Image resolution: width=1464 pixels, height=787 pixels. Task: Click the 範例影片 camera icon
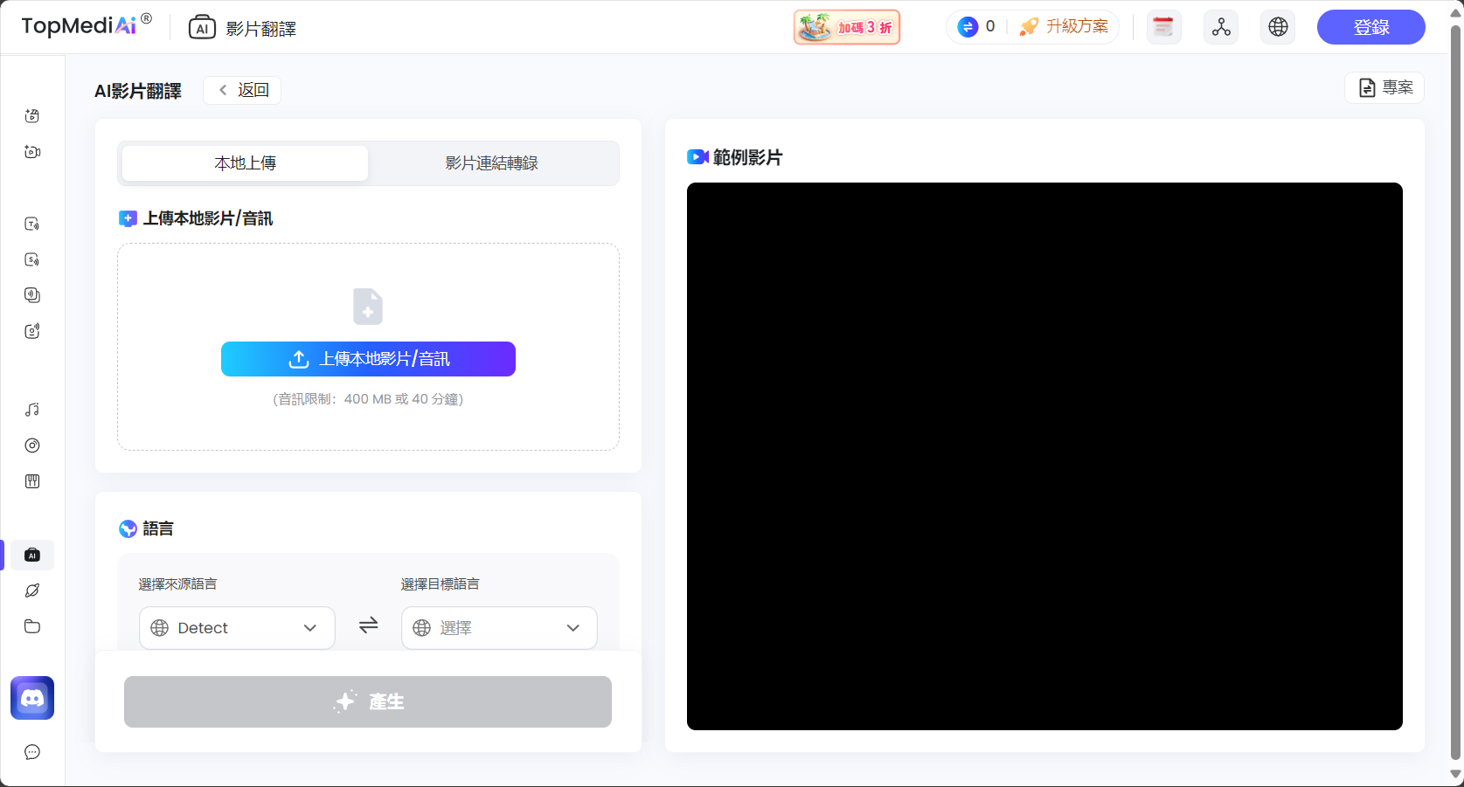(x=697, y=157)
